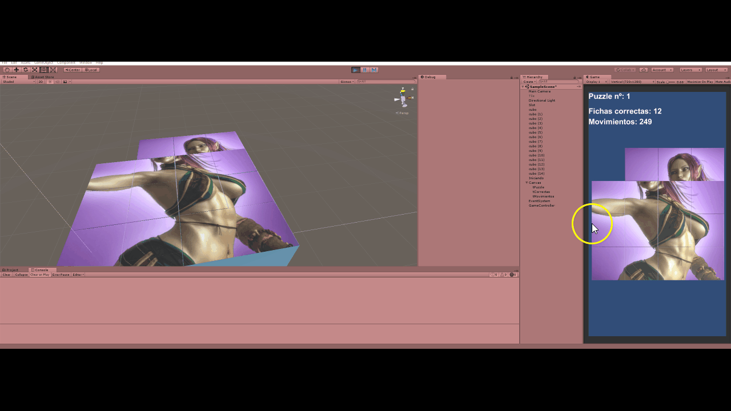Viewport: 731px width, 411px height.
Task: Toggle the Center pivot mode button
Action: coord(73,70)
